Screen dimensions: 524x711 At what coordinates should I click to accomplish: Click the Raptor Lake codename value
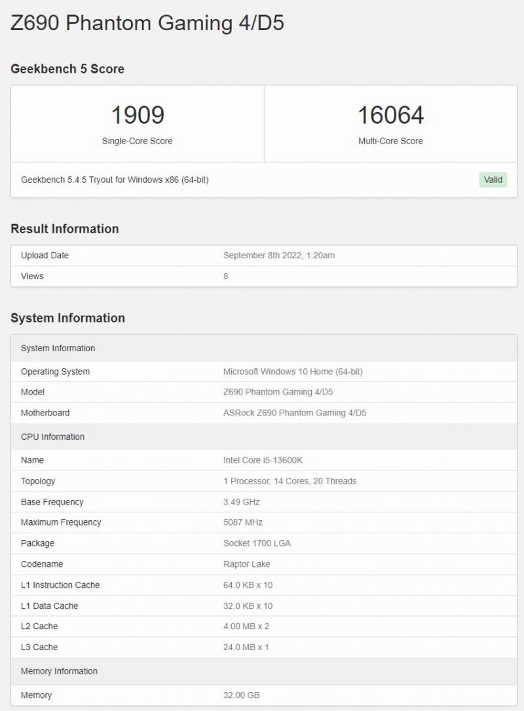point(247,564)
